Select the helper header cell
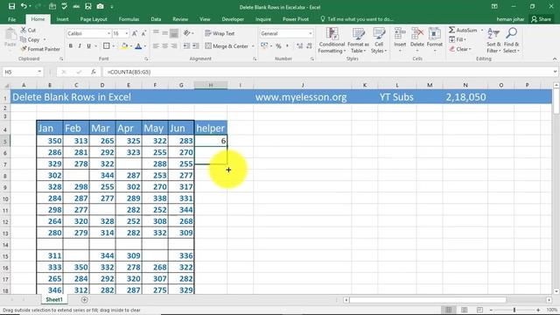Viewport: 560px width, 315px height. (x=211, y=129)
